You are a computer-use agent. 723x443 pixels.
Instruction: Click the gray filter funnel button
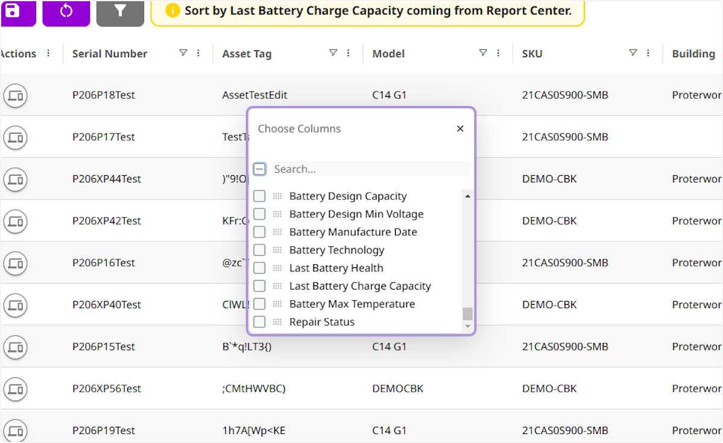pos(120,12)
